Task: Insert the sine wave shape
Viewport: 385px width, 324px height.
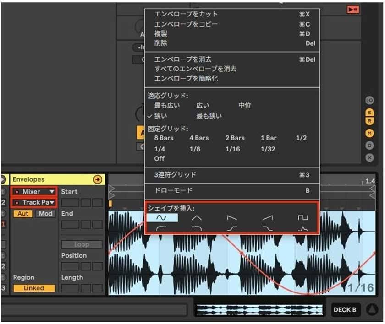Action: click(161, 218)
